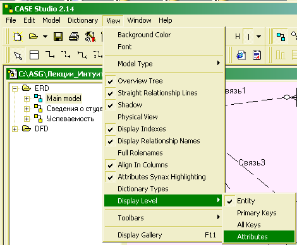The height and width of the screenshot is (245, 297).
Task: Select the Entity box tool
Action: point(34,55)
